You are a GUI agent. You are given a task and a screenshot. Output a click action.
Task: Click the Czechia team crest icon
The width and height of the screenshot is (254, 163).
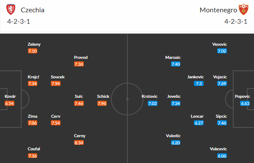point(11,10)
